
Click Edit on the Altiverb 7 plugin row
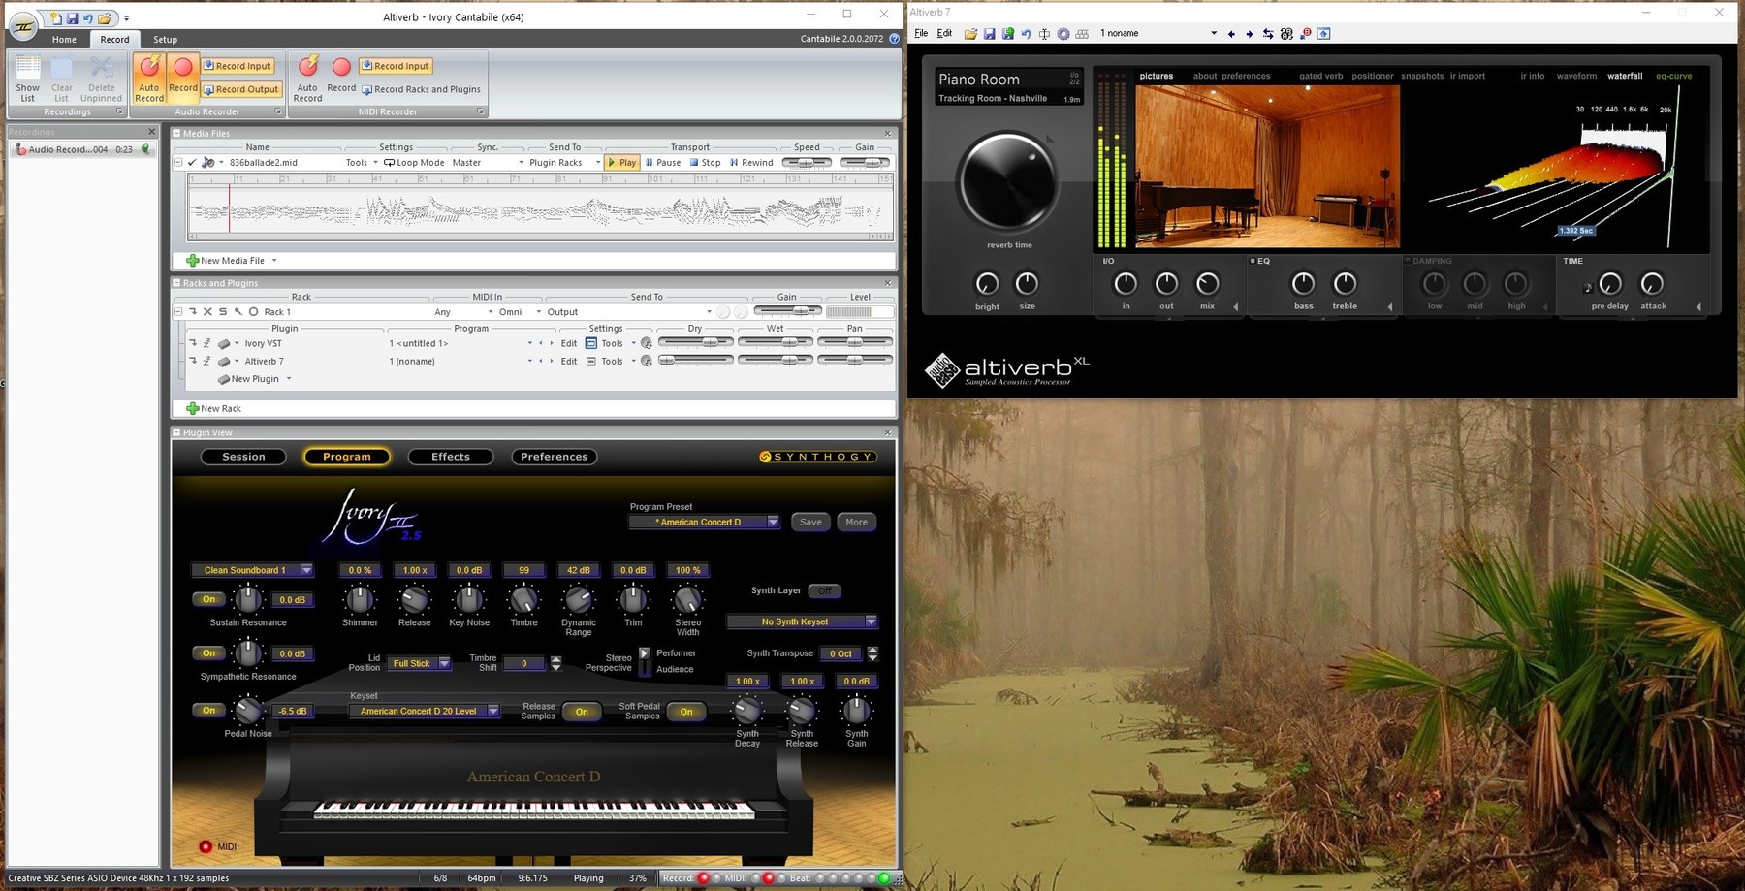click(x=569, y=361)
